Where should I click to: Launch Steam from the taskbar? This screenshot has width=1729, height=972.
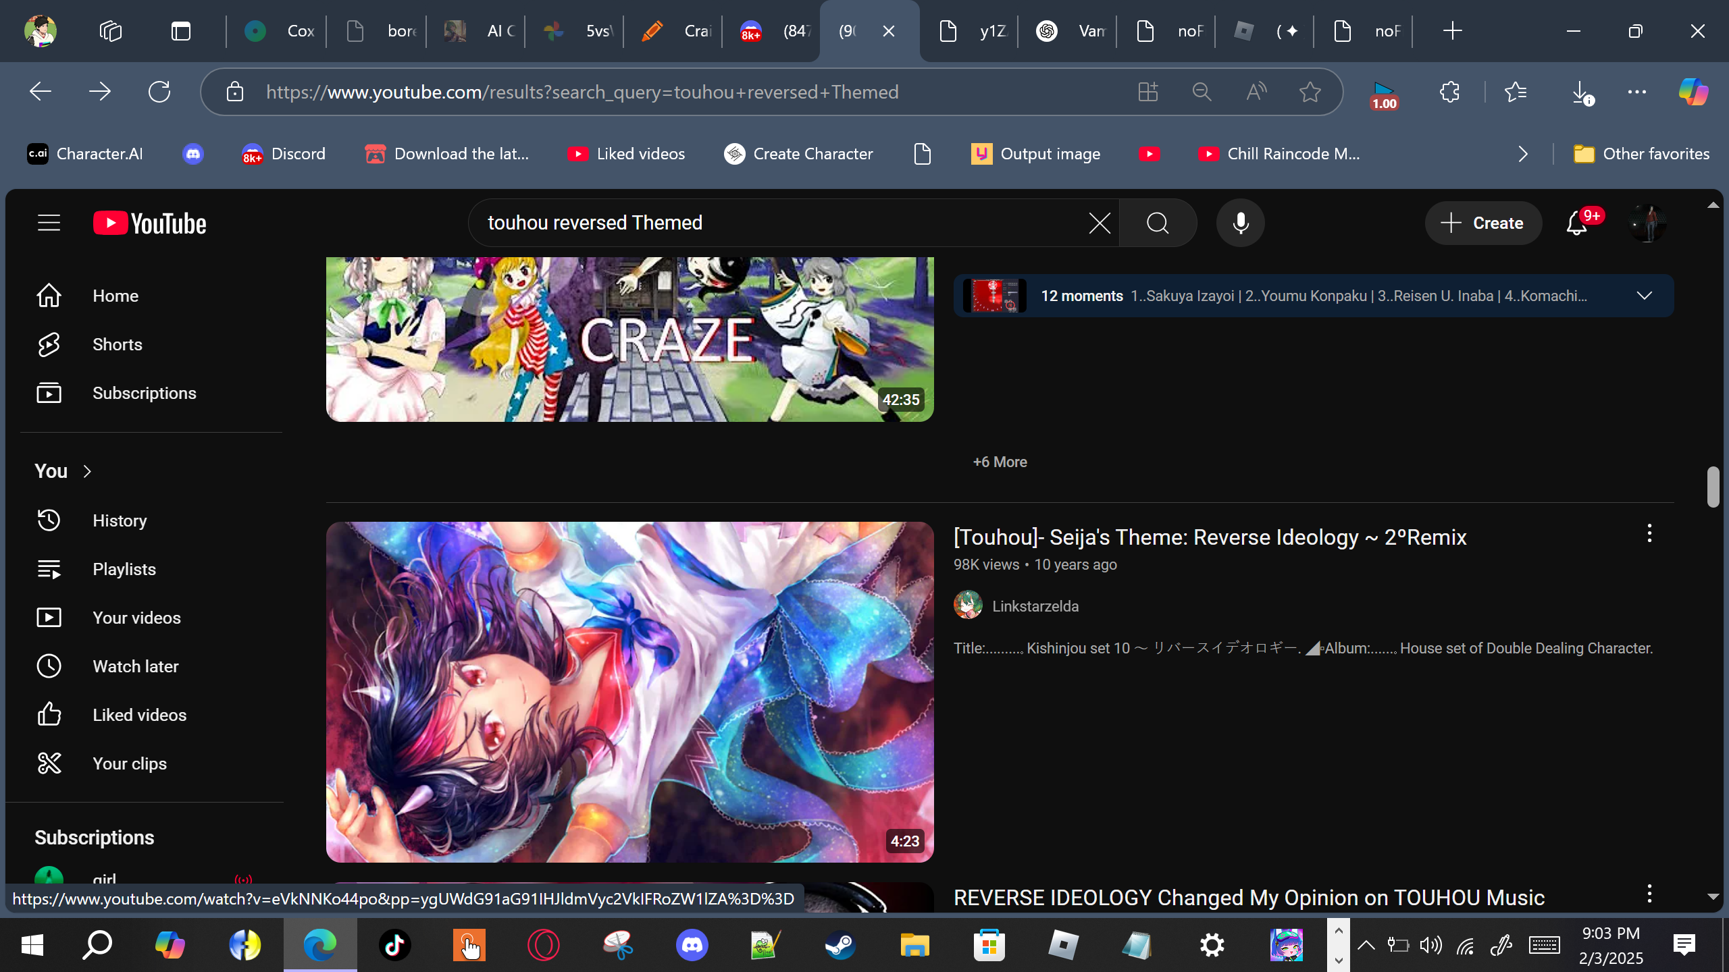click(x=840, y=945)
